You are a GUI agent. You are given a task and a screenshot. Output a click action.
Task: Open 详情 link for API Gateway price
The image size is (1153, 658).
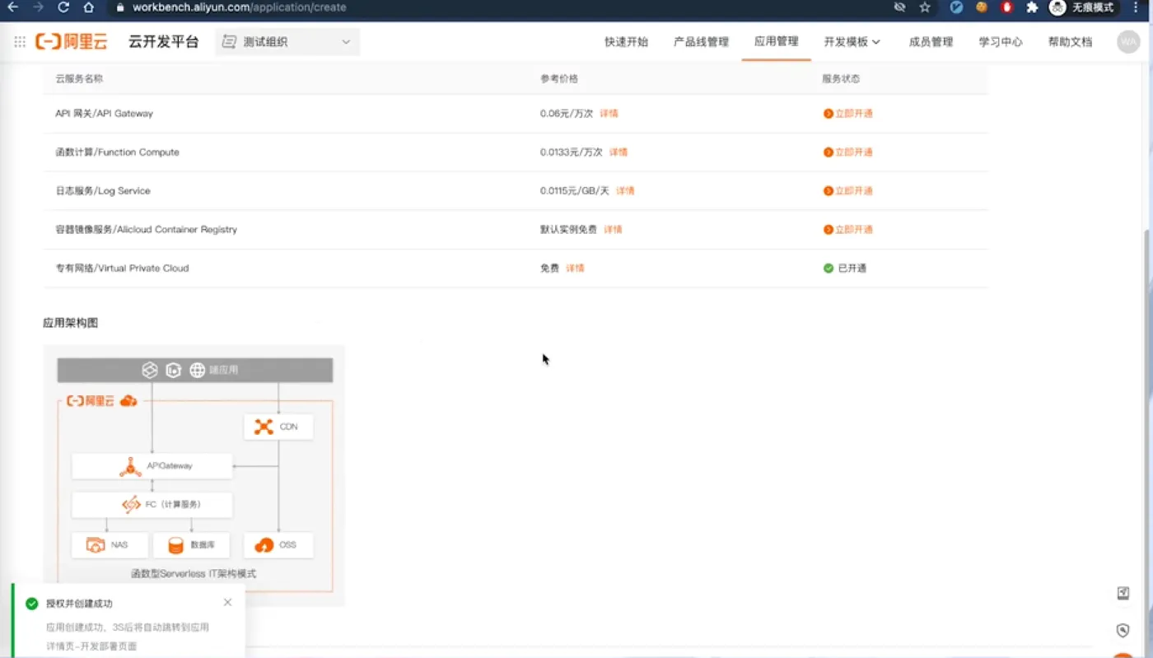(x=609, y=114)
